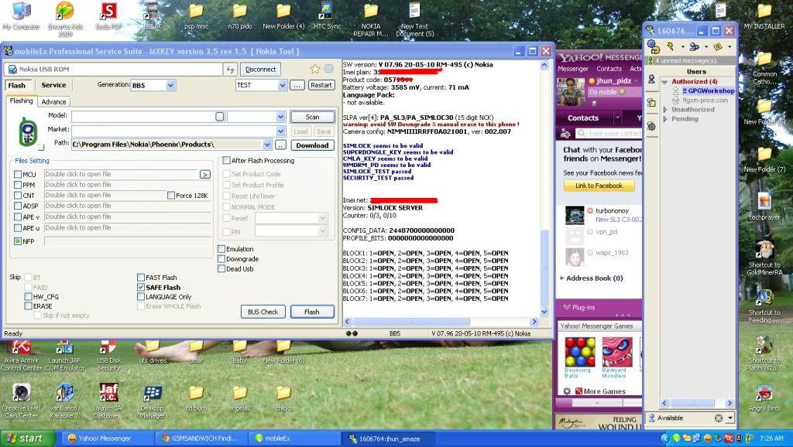Click the Scan button

click(x=312, y=118)
